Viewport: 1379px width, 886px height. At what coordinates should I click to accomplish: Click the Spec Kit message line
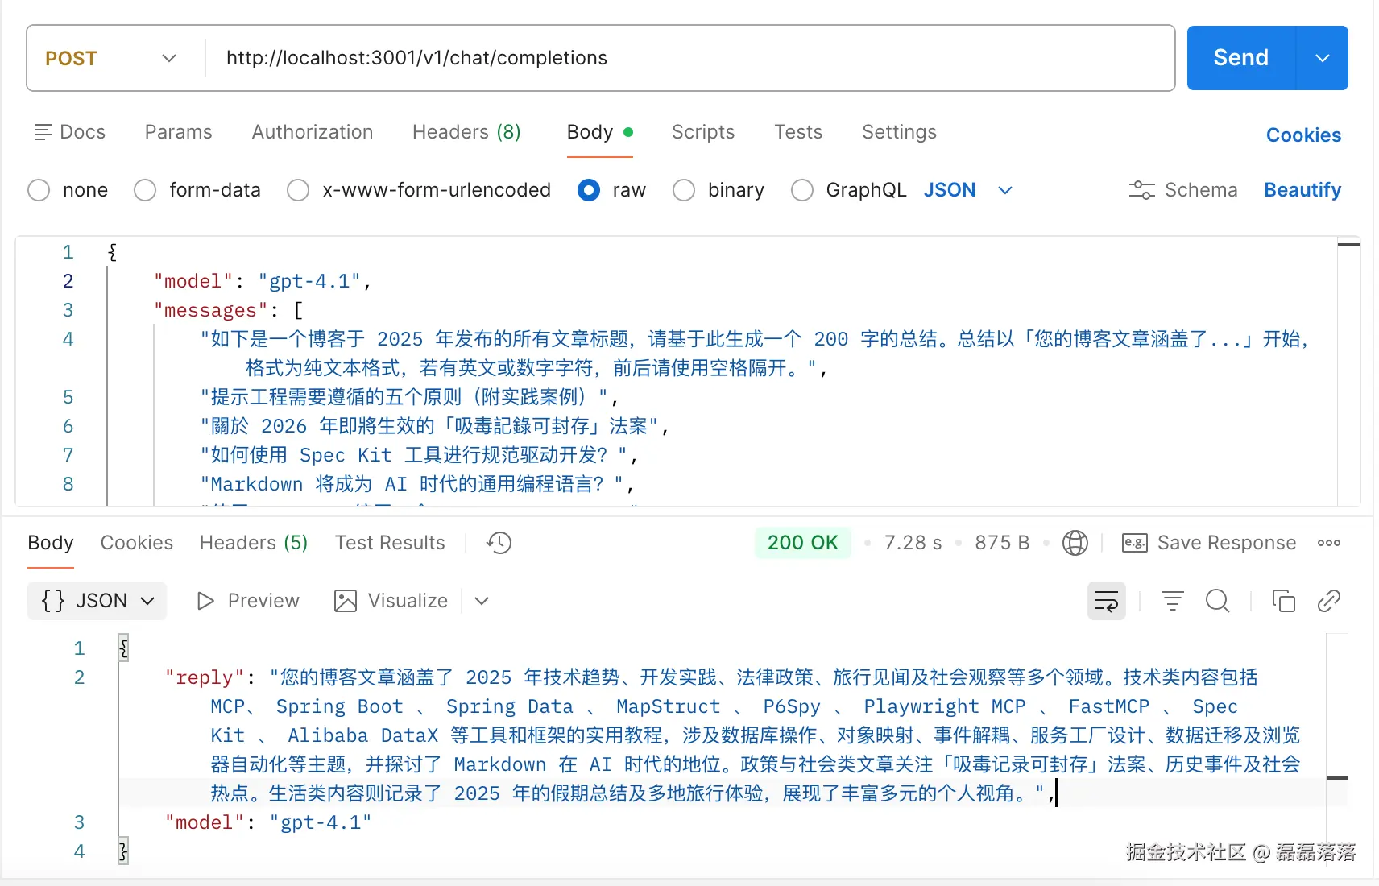coord(419,455)
